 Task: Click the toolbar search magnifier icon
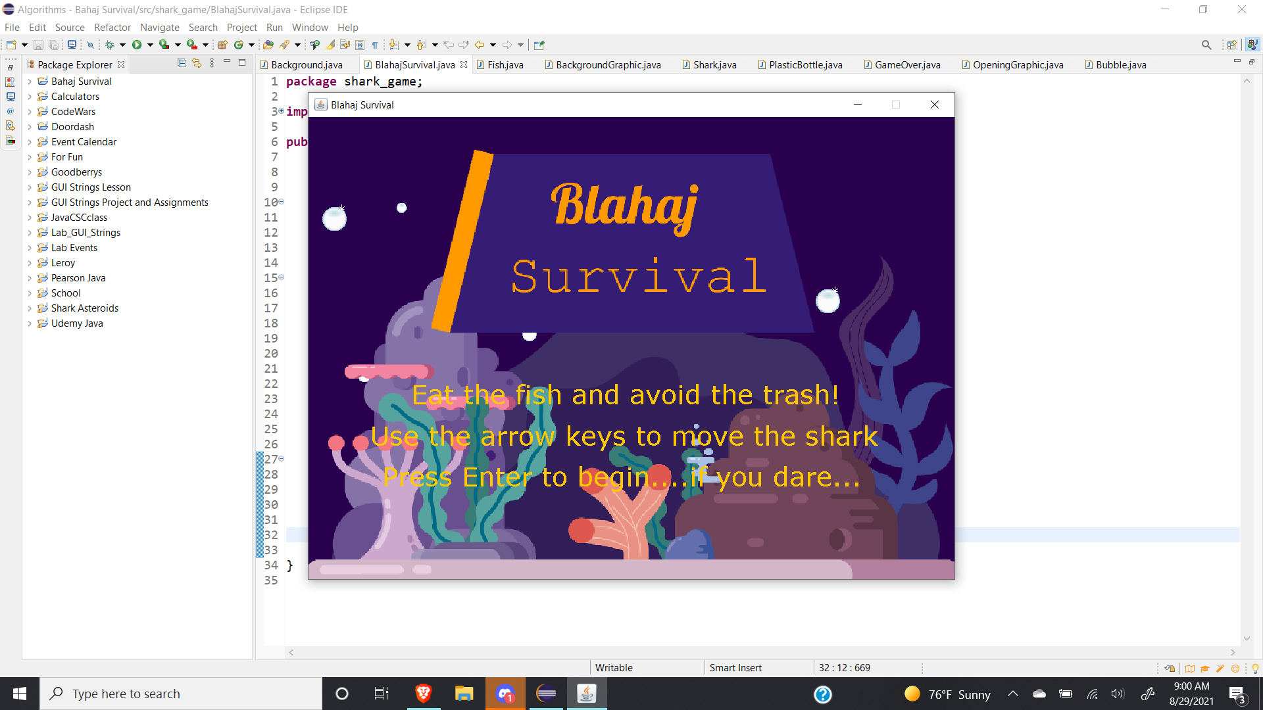pos(1206,45)
